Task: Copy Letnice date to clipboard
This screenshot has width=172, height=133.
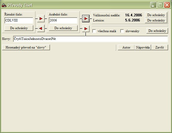Action: (156, 20)
